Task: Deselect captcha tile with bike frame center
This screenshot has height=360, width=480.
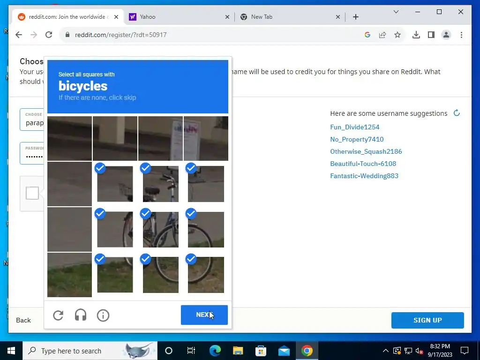Action: [160, 230]
